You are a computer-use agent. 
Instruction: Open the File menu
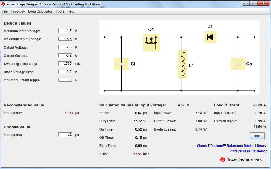point(5,11)
